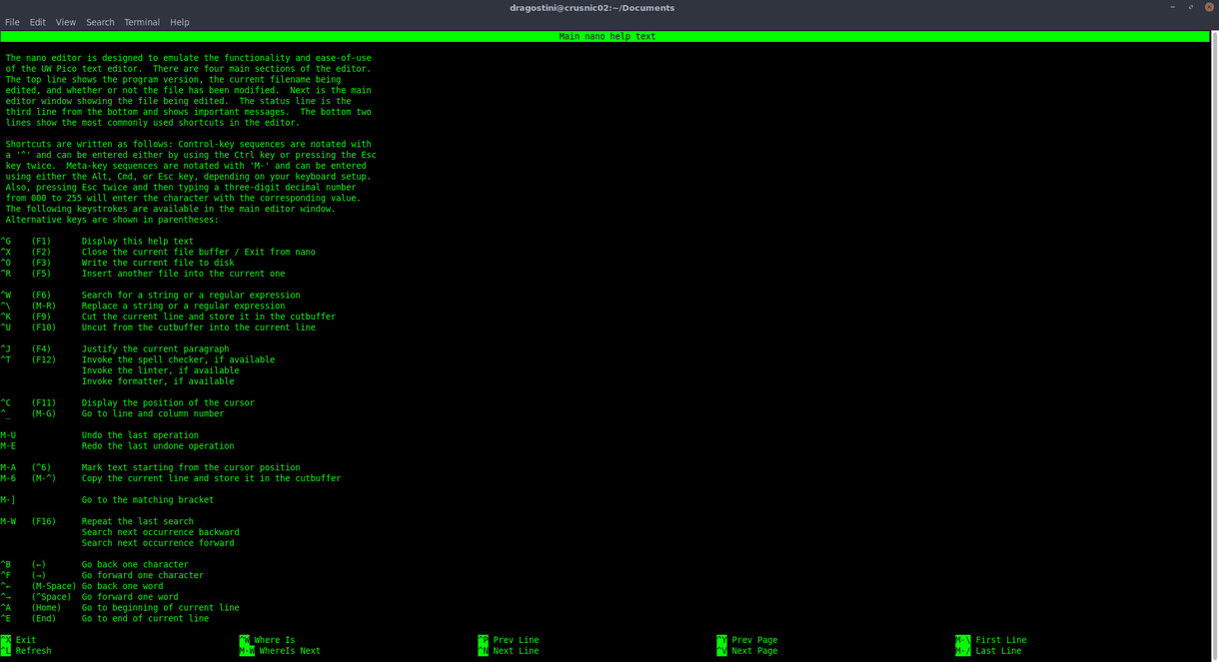The height and width of the screenshot is (662, 1219).
Task: Maximize the terminal window
Action: tap(1191, 7)
